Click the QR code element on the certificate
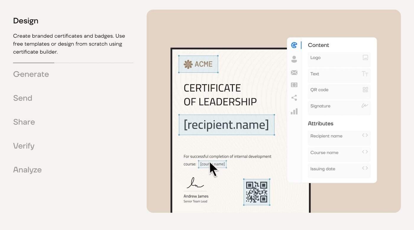Viewport: 414px width, 230px height. click(x=256, y=192)
